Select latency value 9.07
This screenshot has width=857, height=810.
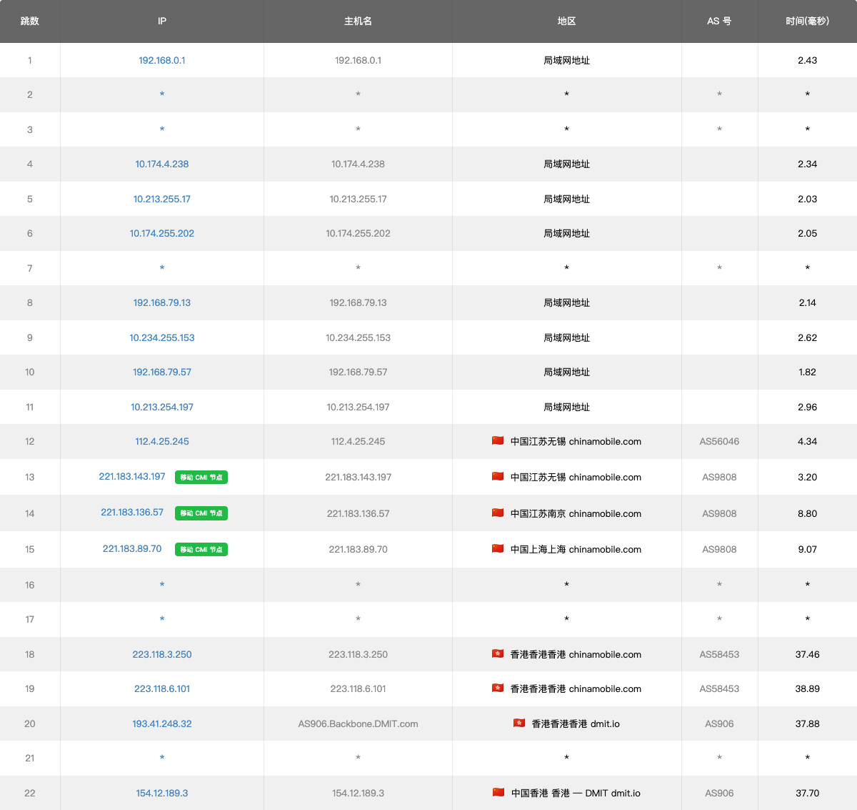tap(808, 549)
